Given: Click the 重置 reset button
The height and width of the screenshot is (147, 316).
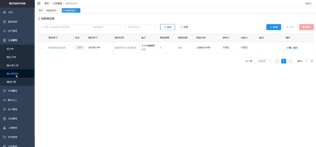Looking at the screenshot, I should (184, 27).
